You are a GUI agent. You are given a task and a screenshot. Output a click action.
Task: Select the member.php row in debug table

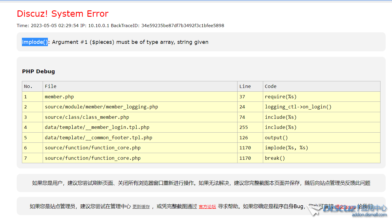59,97
